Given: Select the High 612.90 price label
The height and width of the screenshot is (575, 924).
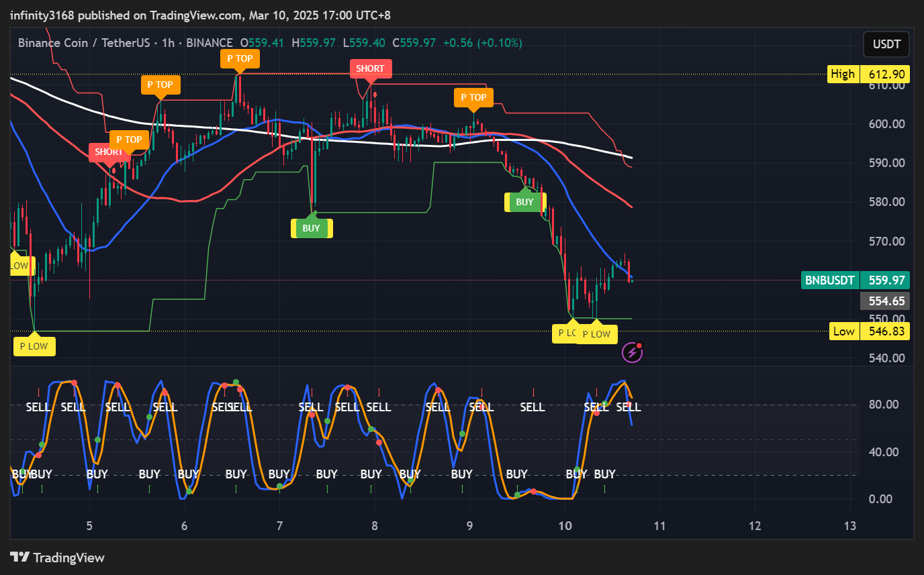Looking at the screenshot, I should point(869,74).
